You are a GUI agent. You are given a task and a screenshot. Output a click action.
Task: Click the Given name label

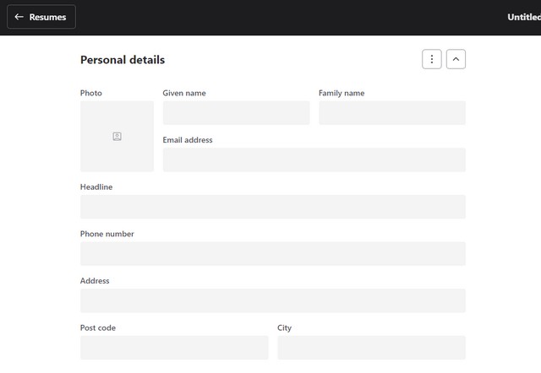pyautogui.click(x=184, y=93)
